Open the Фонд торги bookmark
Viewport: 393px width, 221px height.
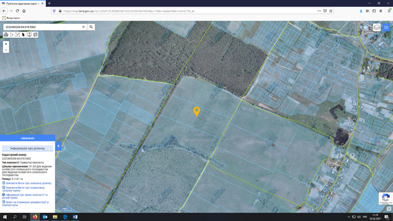click(x=11, y=18)
